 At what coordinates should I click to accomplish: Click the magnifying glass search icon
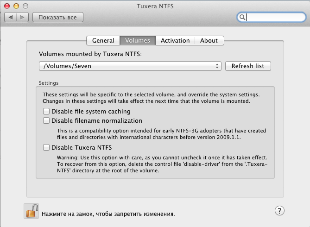(242, 17)
